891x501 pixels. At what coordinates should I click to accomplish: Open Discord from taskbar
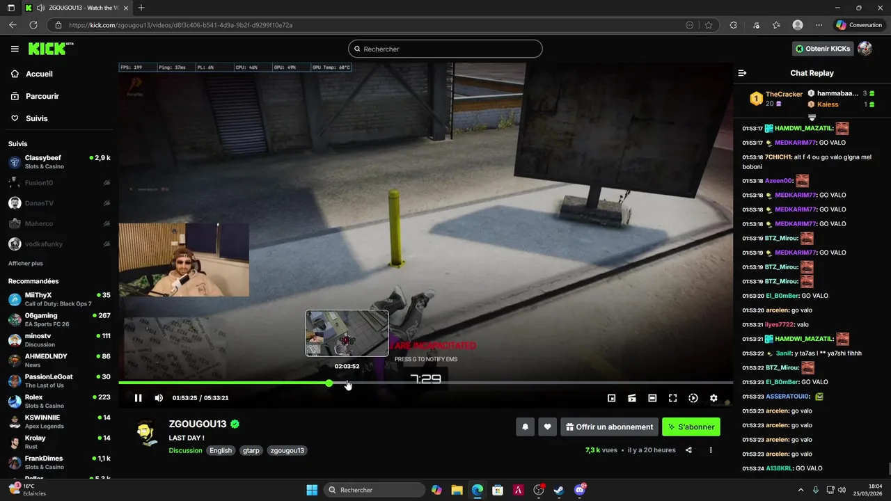pos(580,490)
